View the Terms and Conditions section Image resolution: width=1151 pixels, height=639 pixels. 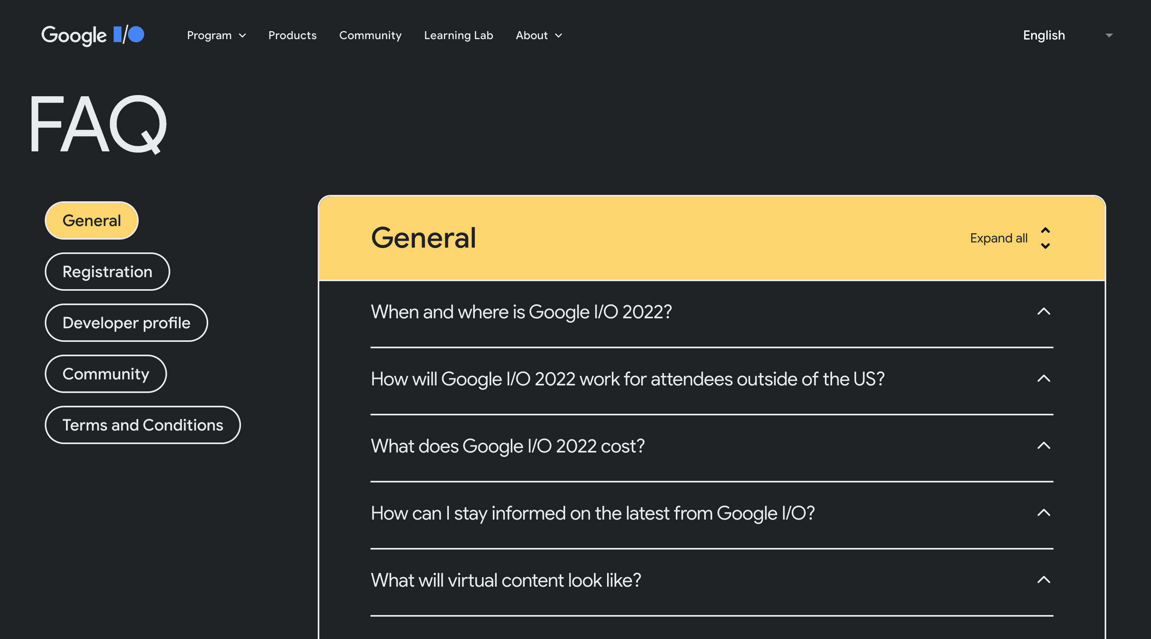coord(143,425)
